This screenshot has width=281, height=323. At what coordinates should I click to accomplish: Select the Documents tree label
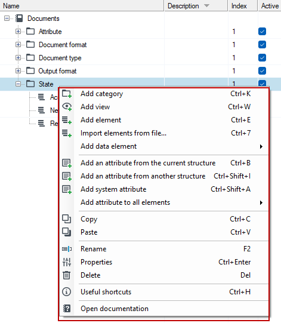44,19
